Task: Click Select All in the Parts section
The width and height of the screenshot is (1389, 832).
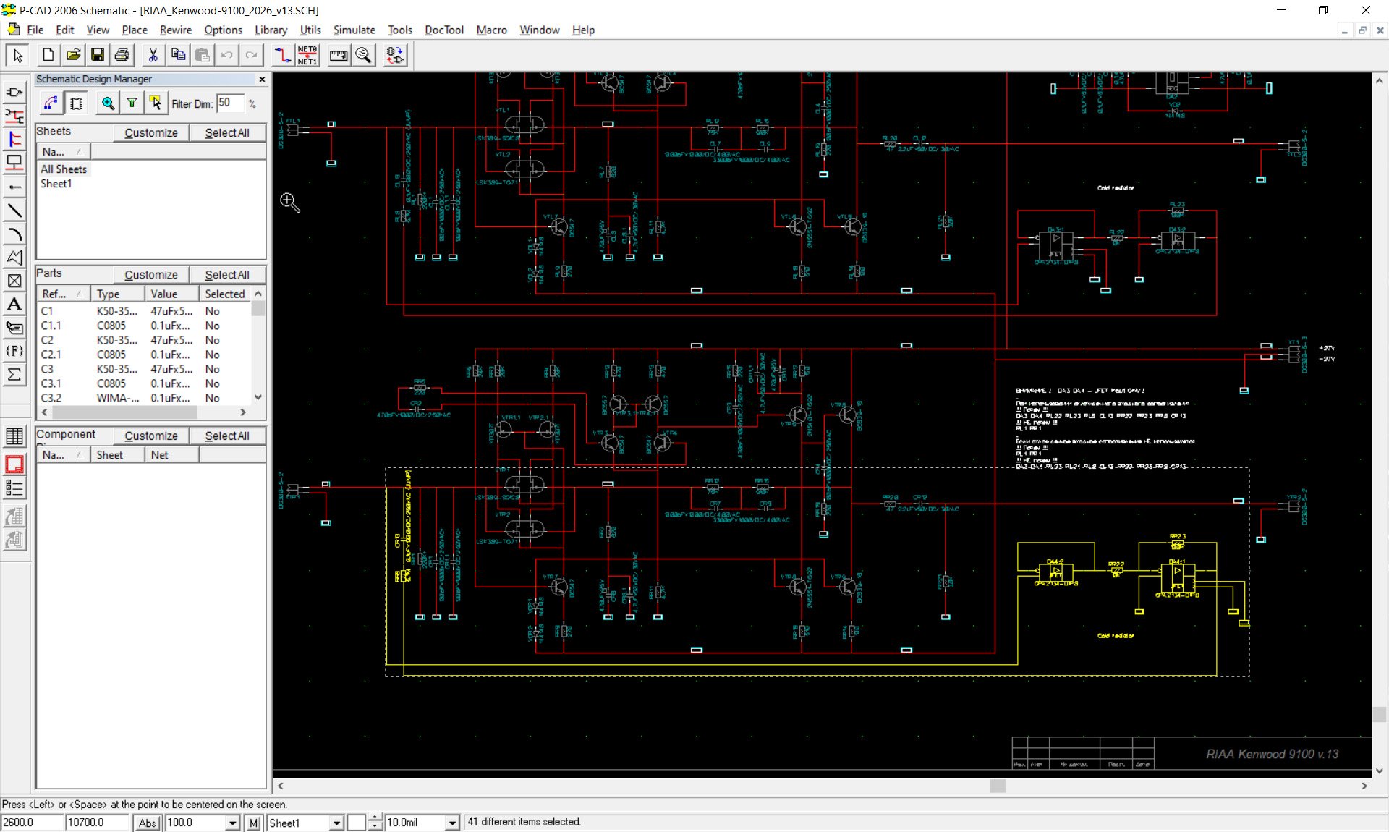Action: [226, 275]
